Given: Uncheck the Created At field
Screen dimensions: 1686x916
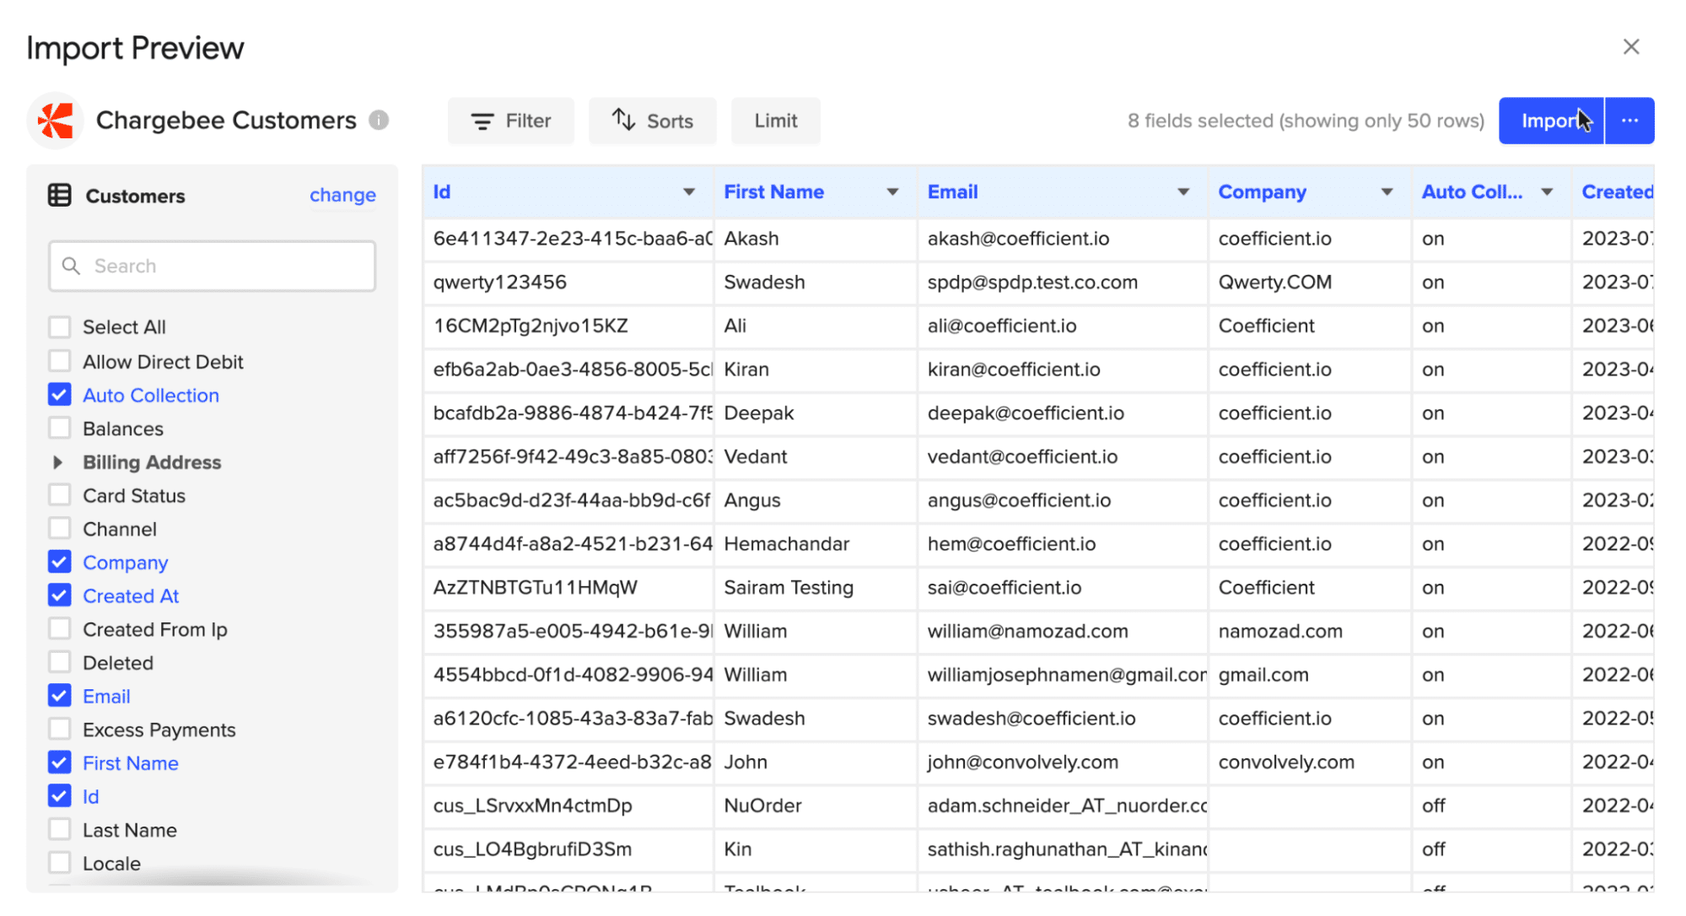Looking at the screenshot, I should coord(60,595).
